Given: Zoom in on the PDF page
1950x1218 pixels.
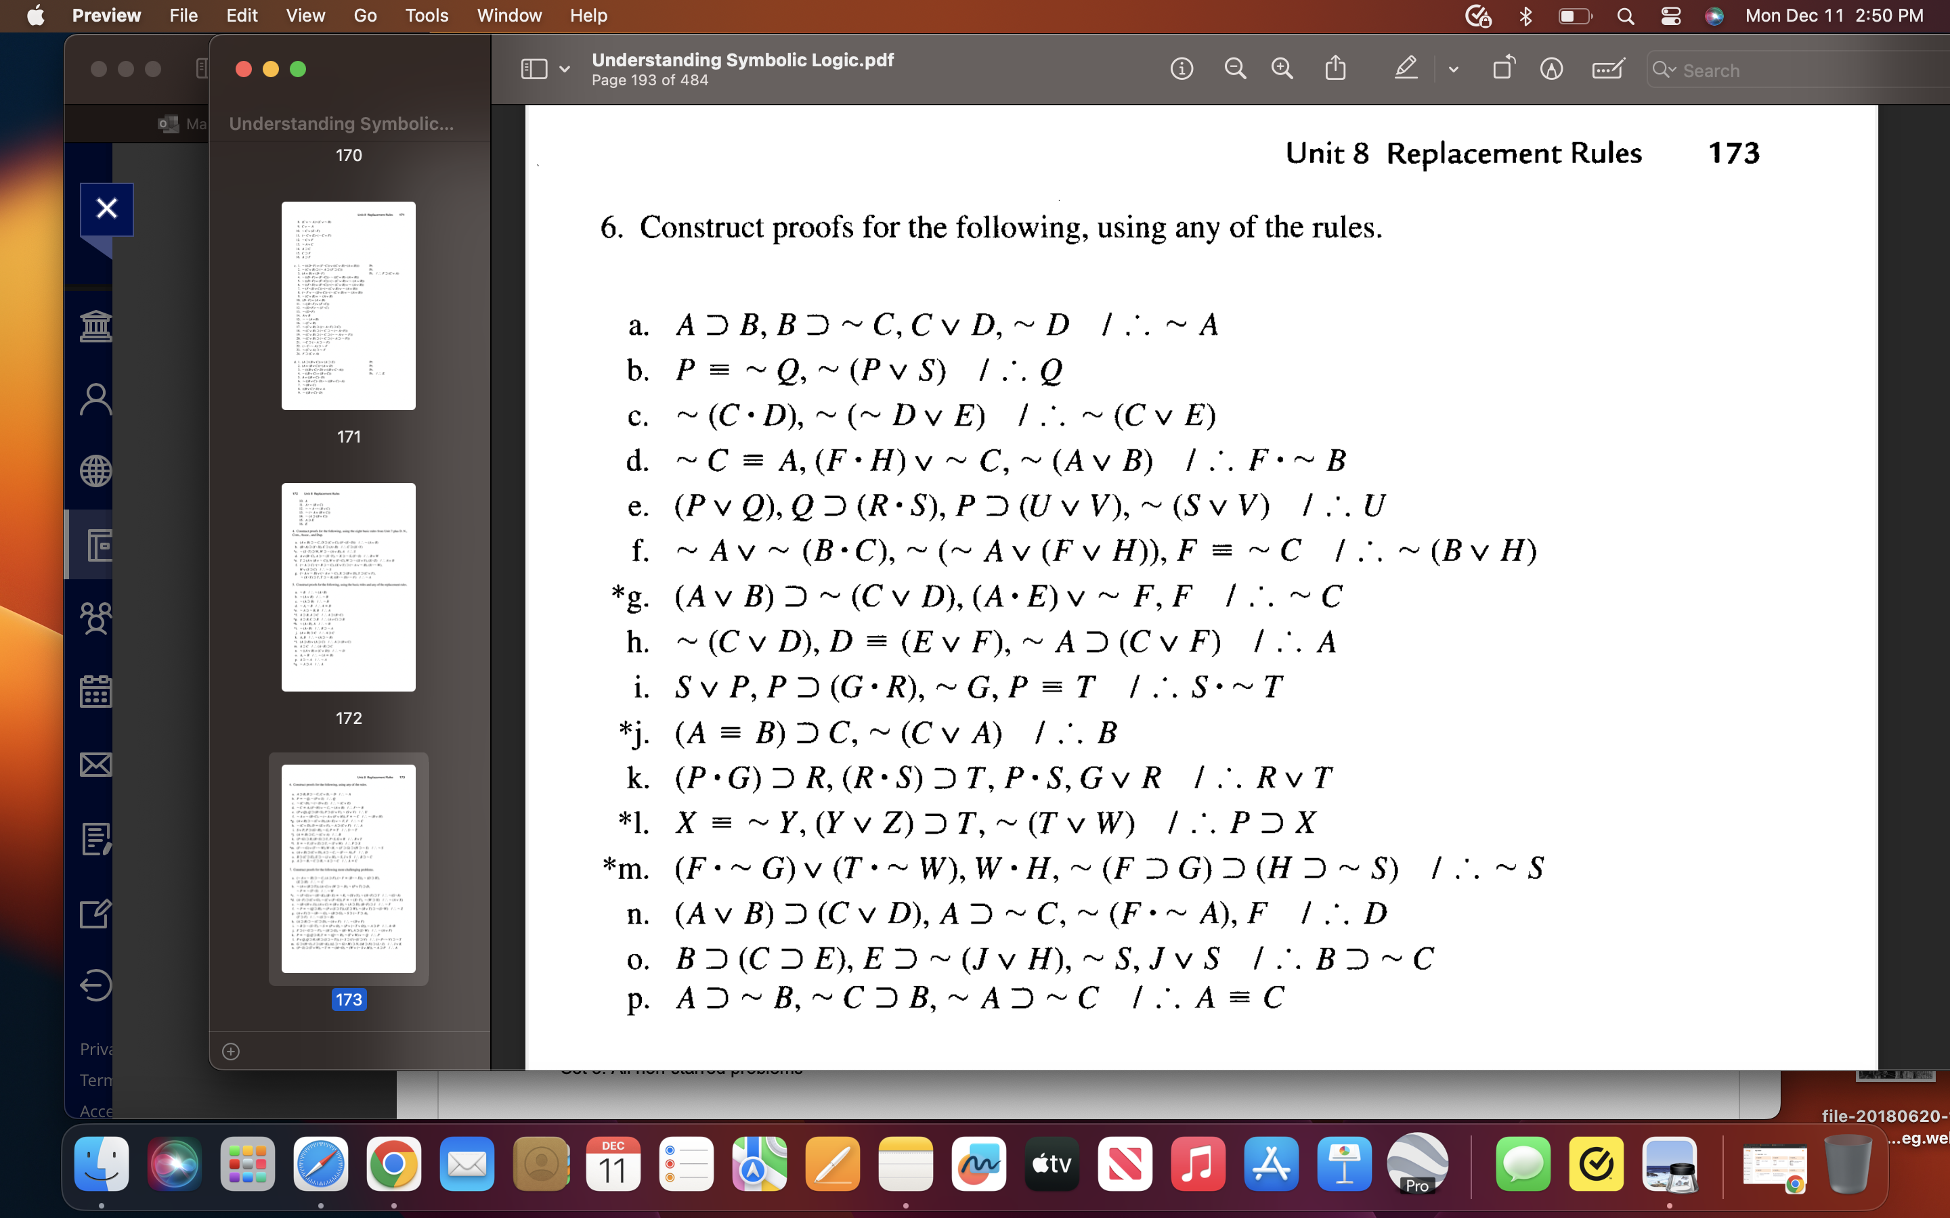Looking at the screenshot, I should pyautogui.click(x=1282, y=68).
